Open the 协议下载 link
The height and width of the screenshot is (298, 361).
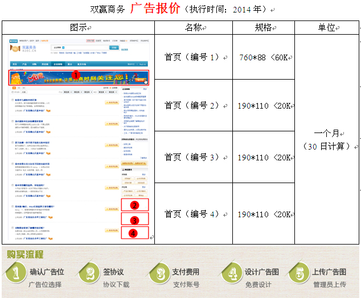point(116,284)
